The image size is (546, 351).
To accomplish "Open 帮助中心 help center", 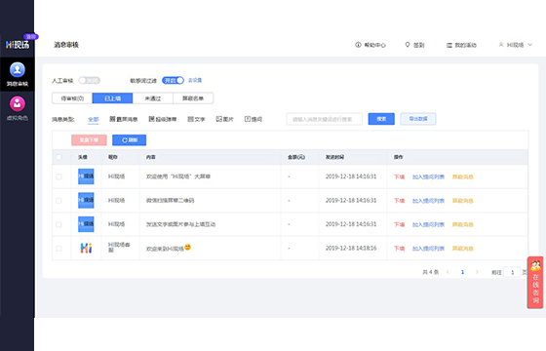I will tap(370, 45).
